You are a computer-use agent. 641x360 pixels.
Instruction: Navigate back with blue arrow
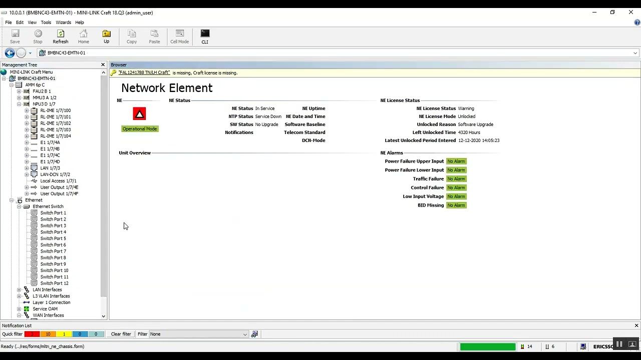coord(10,53)
